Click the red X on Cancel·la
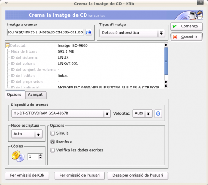208x185 pixels. coord(175,37)
